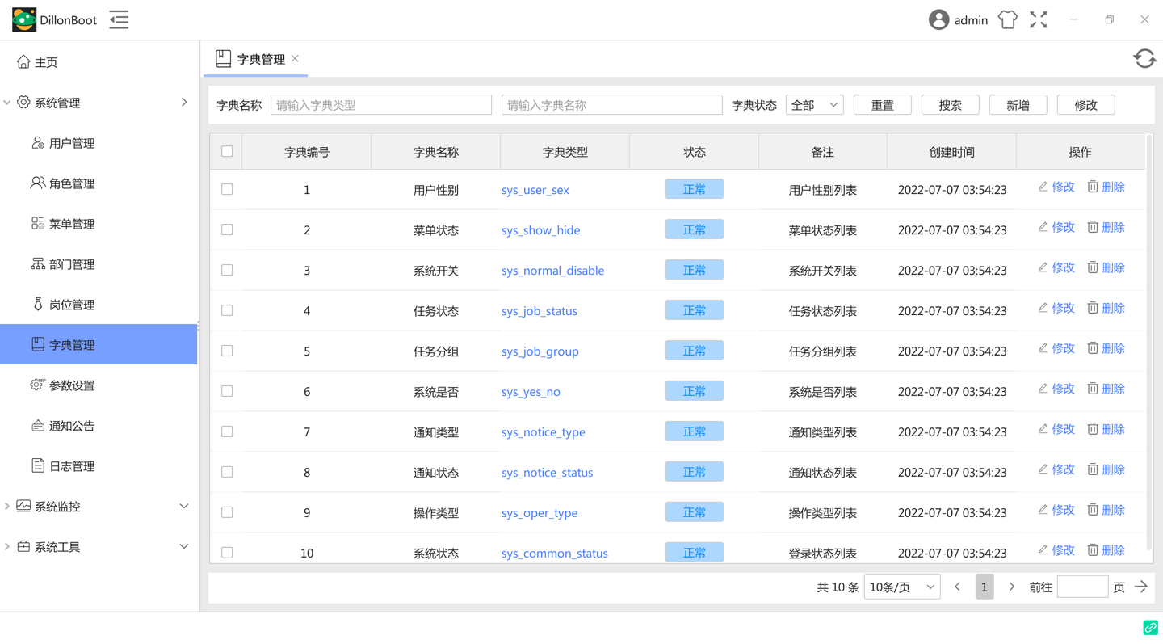Screen dimensions: 1163x644
Task: Click the toolbar 修改 button
Action: click(x=1086, y=105)
